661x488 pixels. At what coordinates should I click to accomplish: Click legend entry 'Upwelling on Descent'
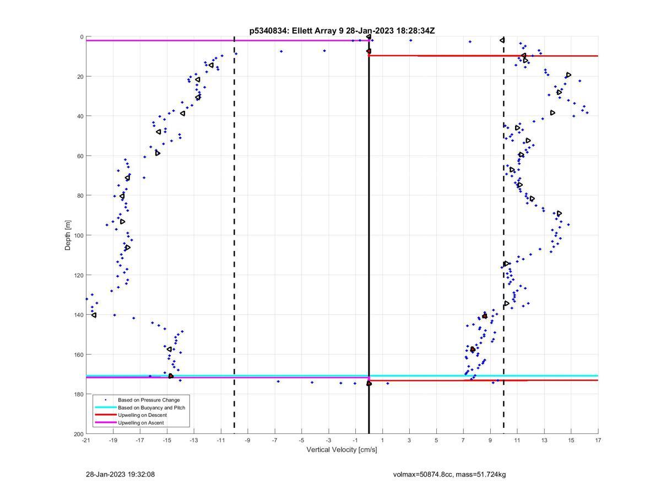coord(142,415)
